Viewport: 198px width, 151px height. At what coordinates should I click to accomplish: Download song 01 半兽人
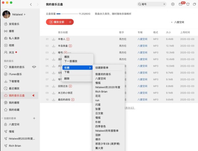tap(53, 39)
